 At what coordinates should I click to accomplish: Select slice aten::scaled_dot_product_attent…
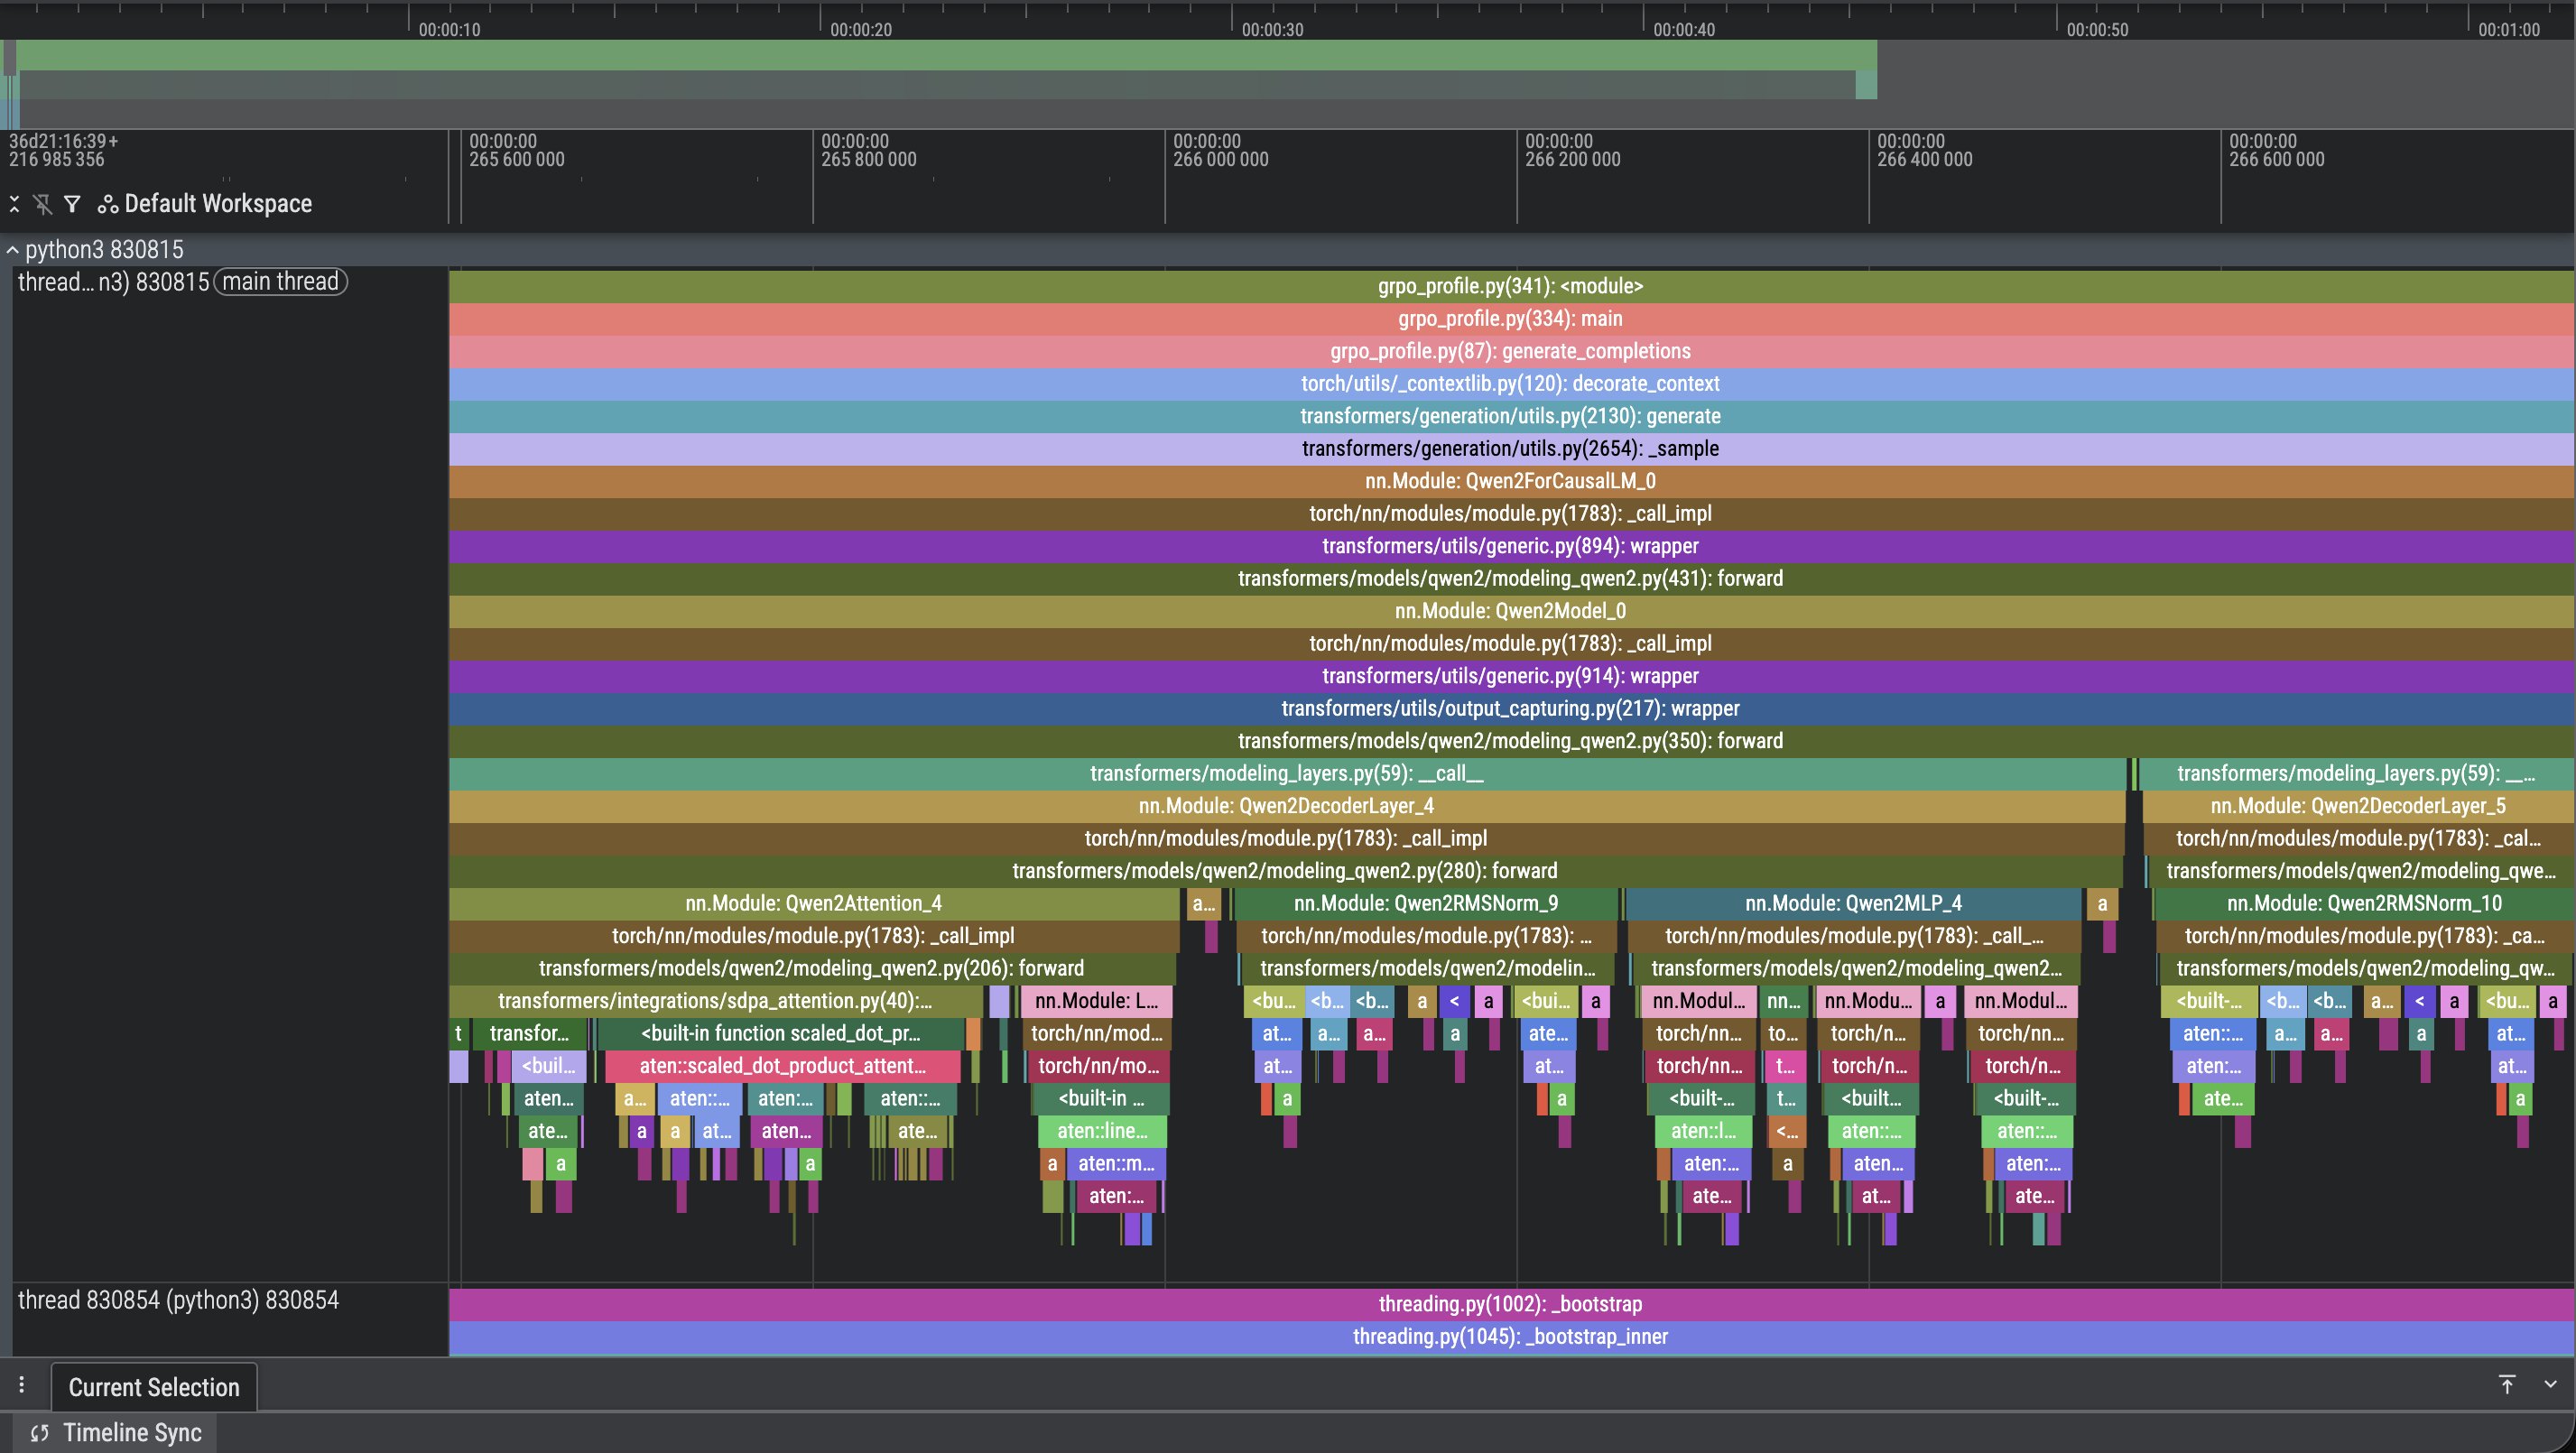pos(783,1066)
